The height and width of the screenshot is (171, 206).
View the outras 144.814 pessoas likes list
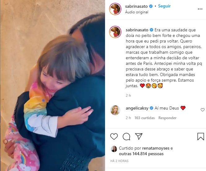[x=141, y=154]
